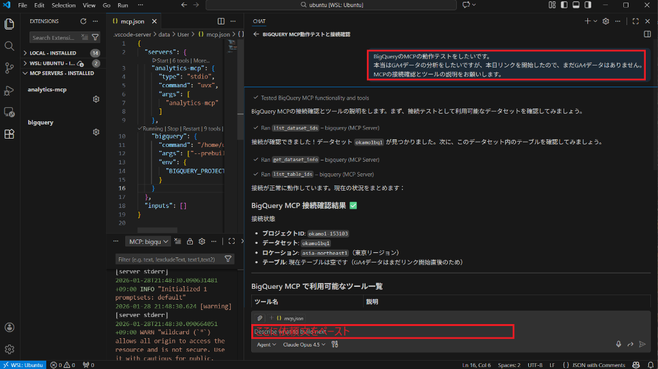Open WSL: Ubuntu remote indicator
The image size is (658, 369).
pyautogui.click(x=23, y=365)
